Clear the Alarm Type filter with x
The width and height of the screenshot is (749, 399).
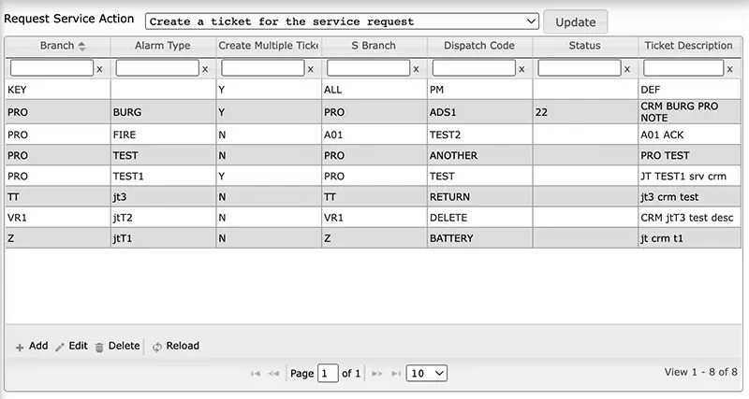click(205, 69)
